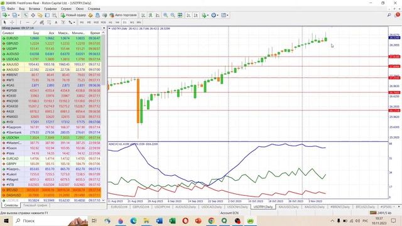Image resolution: width=402 pixels, height=226 pixels.
Task: Switch timeframe to M1
Action: click(82, 23)
